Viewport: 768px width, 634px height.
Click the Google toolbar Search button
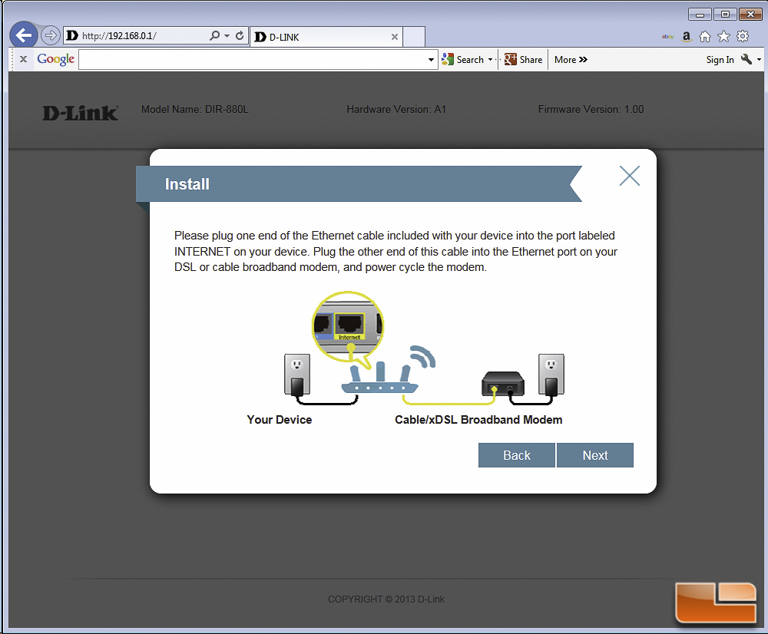coord(463,60)
